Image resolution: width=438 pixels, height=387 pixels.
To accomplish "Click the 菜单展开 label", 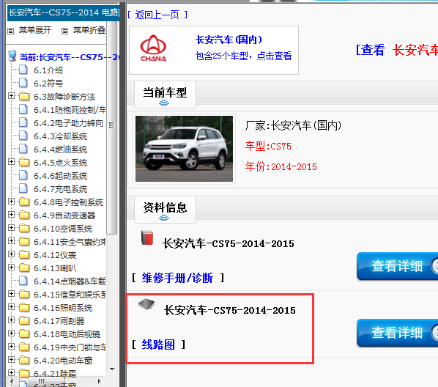I will tap(35, 30).
